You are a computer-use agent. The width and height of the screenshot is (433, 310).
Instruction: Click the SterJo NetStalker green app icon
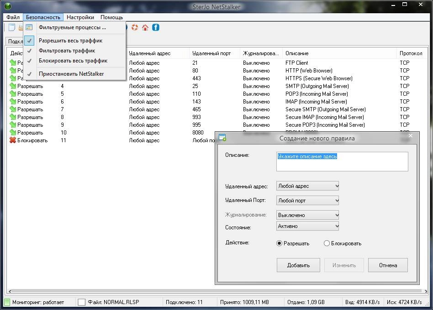(8, 6)
